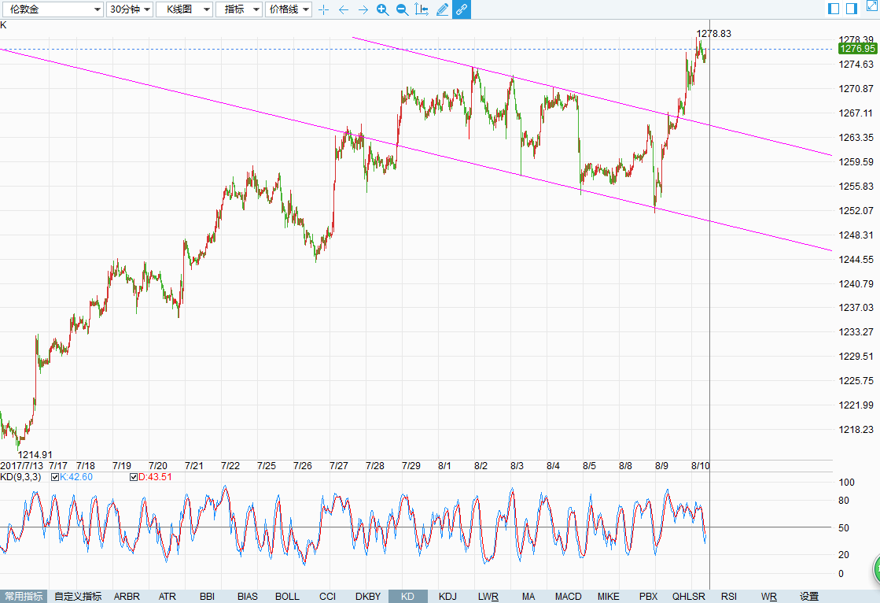Toggle the highlighted link icon
880x603 pixels.
pos(462,9)
